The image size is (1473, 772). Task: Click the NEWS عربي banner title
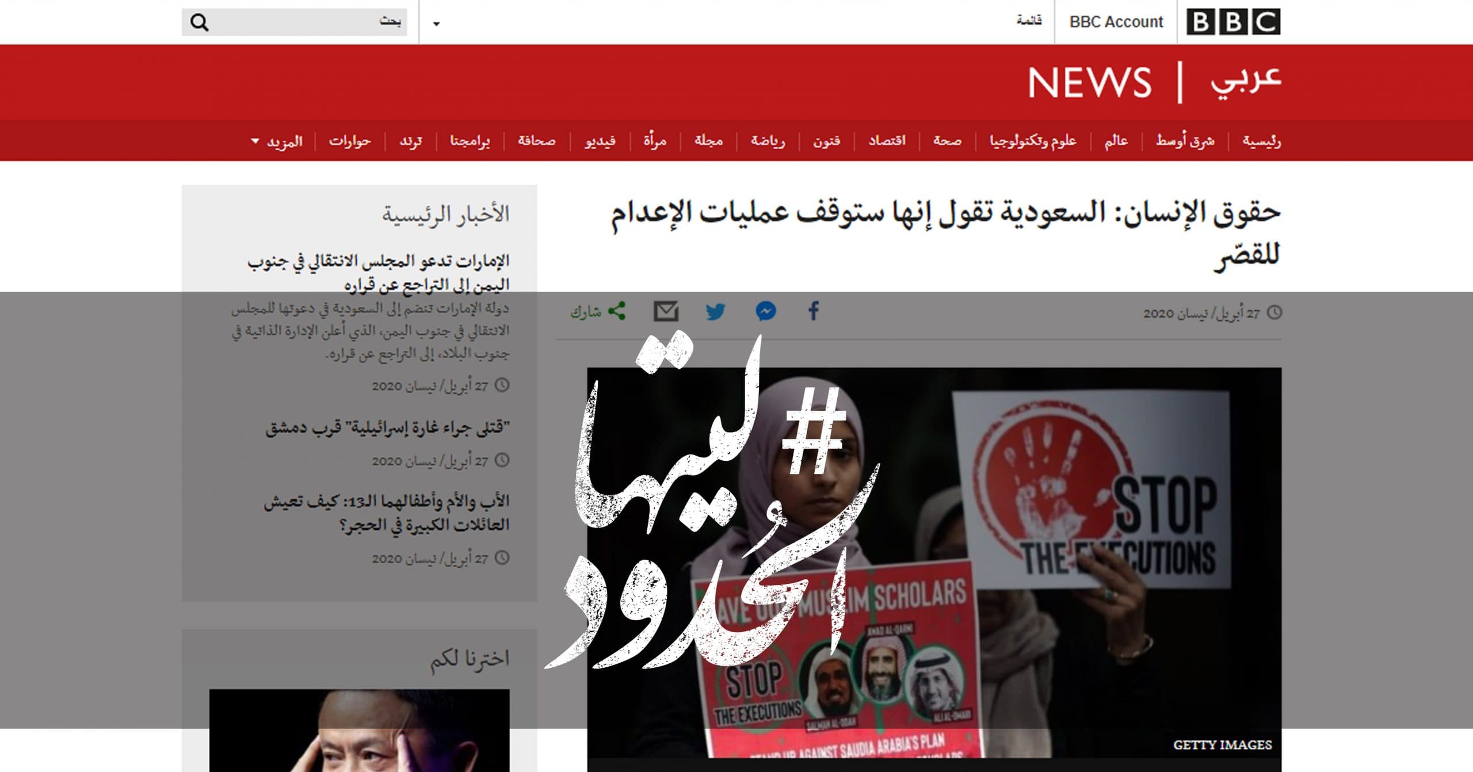[1154, 82]
